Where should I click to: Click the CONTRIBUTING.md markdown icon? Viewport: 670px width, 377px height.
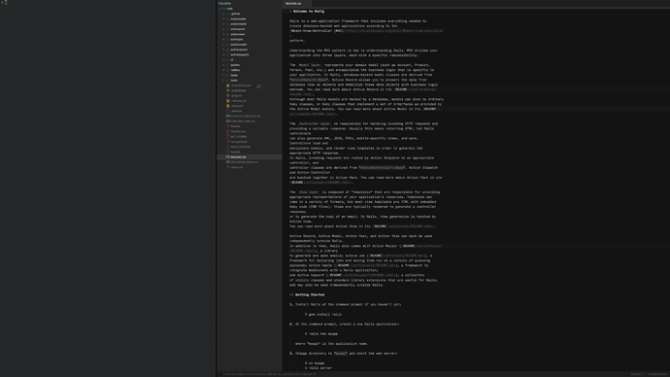pyautogui.click(x=228, y=121)
